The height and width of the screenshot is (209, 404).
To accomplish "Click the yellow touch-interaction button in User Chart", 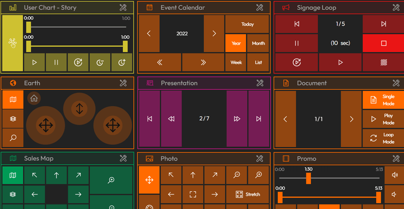I will pyautogui.click(x=12, y=43).
